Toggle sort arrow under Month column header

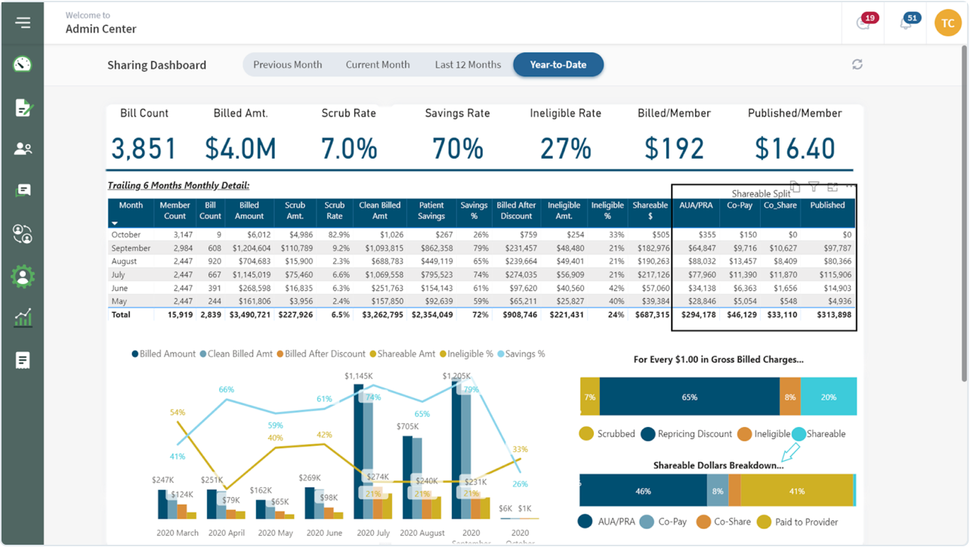click(115, 223)
